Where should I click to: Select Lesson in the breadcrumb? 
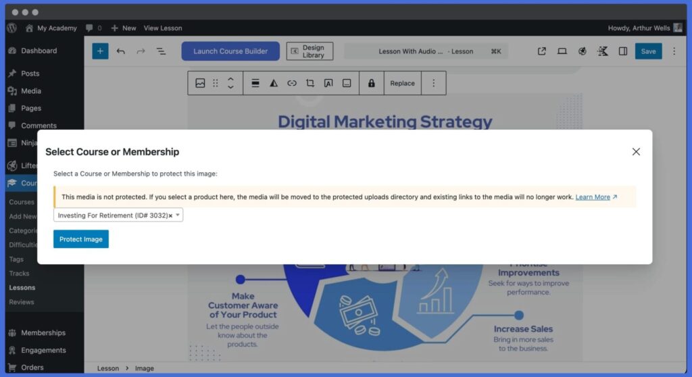pyautogui.click(x=107, y=368)
